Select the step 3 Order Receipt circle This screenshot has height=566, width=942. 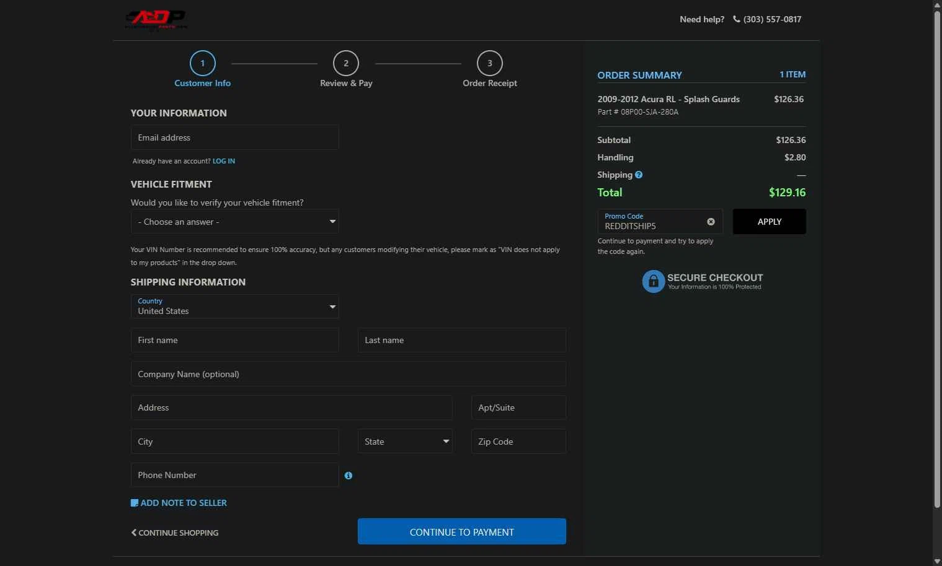(x=490, y=63)
